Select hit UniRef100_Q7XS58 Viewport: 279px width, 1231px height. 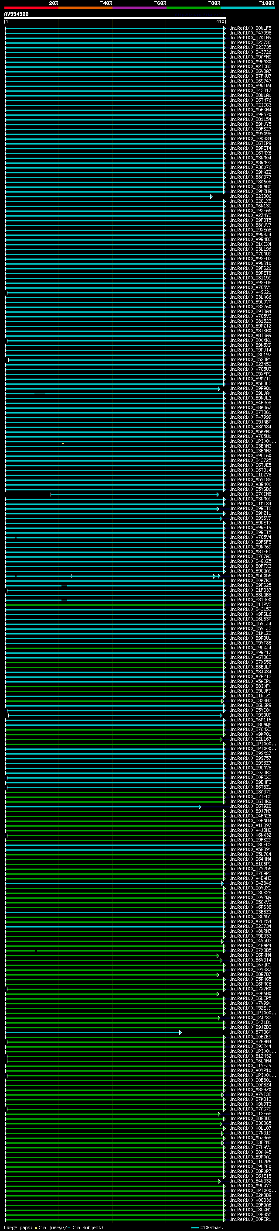coord(250,663)
